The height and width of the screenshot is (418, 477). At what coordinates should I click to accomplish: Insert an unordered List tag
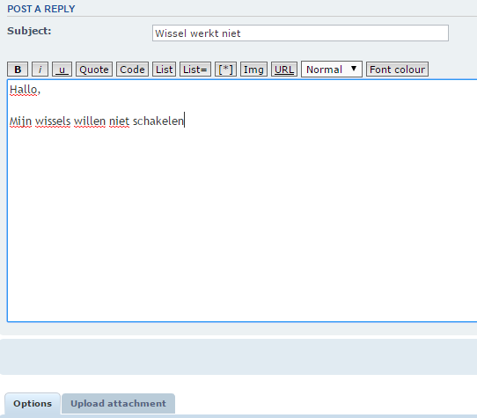pyautogui.click(x=164, y=70)
